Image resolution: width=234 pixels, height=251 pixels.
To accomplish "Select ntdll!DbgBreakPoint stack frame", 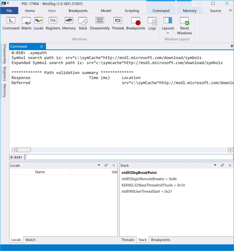I will (139, 173).
